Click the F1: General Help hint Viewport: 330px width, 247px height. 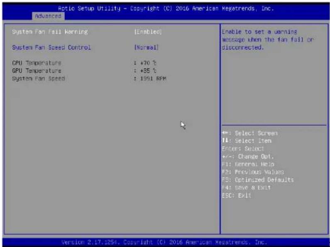pos(248,164)
